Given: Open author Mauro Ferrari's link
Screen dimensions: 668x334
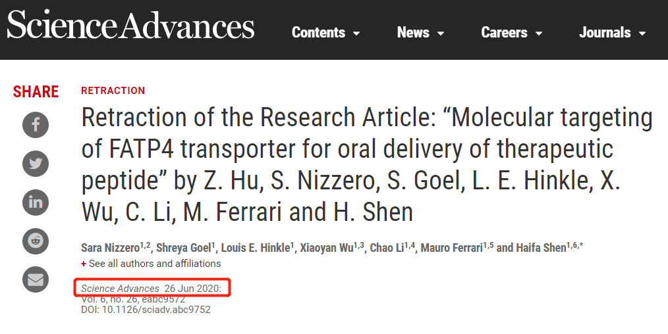Looking at the screenshot, I should (x=451, y=248).
